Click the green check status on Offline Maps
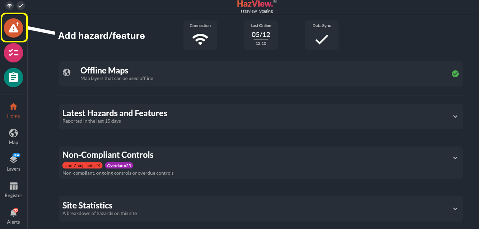 click(455, 74)
